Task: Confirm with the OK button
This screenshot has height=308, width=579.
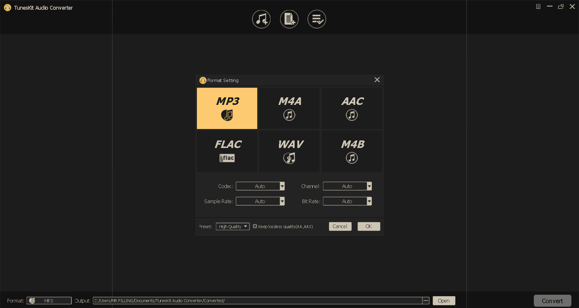Action: point(369,226)
